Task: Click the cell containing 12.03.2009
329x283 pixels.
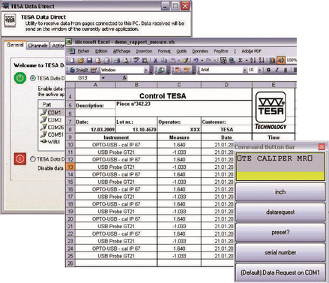Action: pos(95,130)
